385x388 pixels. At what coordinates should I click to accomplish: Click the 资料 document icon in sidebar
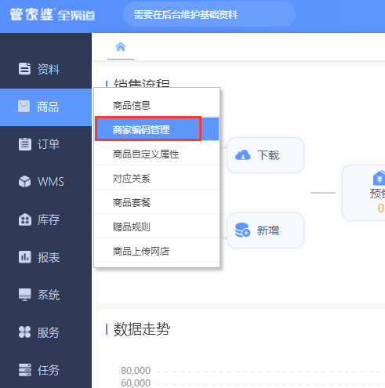[x=24, y=69]
